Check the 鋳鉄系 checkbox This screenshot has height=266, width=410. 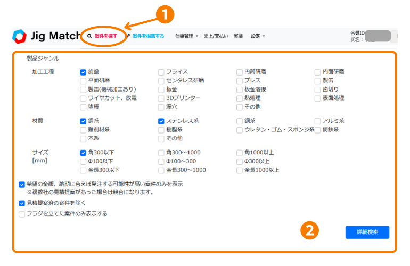tap(317, 130)
